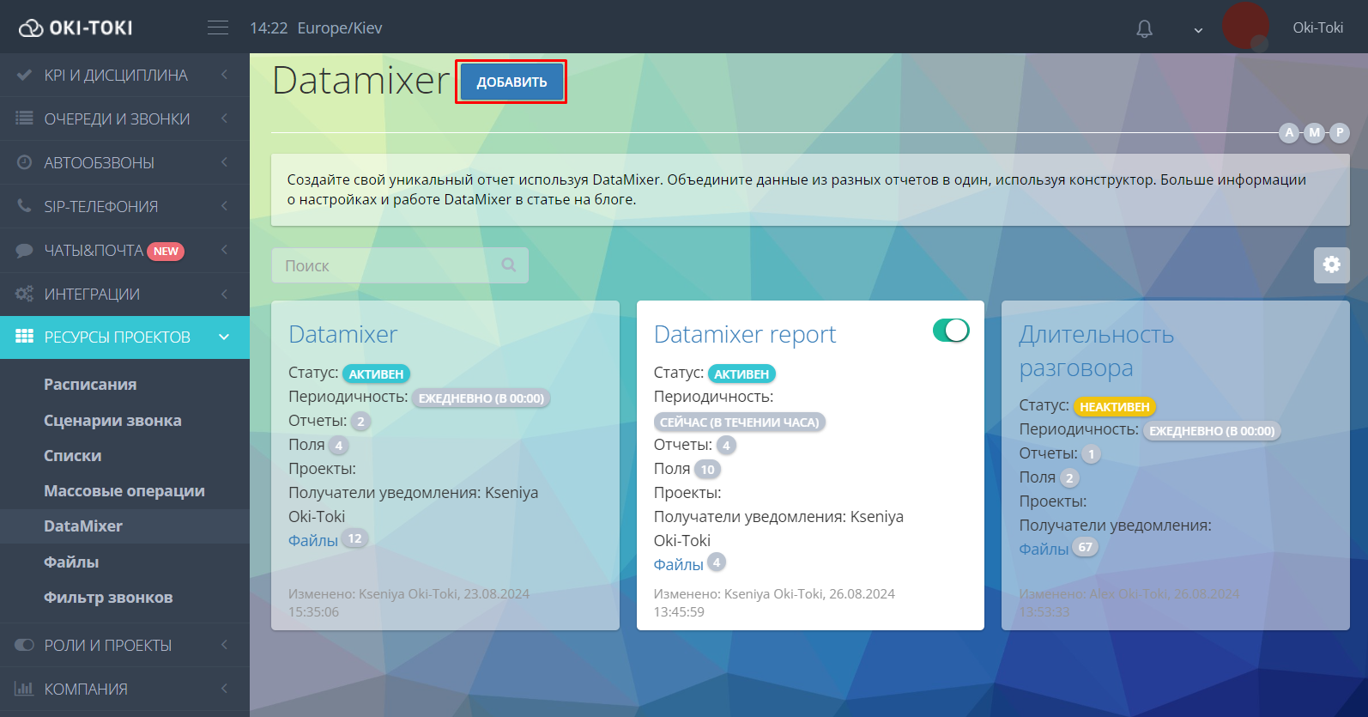
Task: Click the magnifier search icon
Action: click(x=509, y=264)
